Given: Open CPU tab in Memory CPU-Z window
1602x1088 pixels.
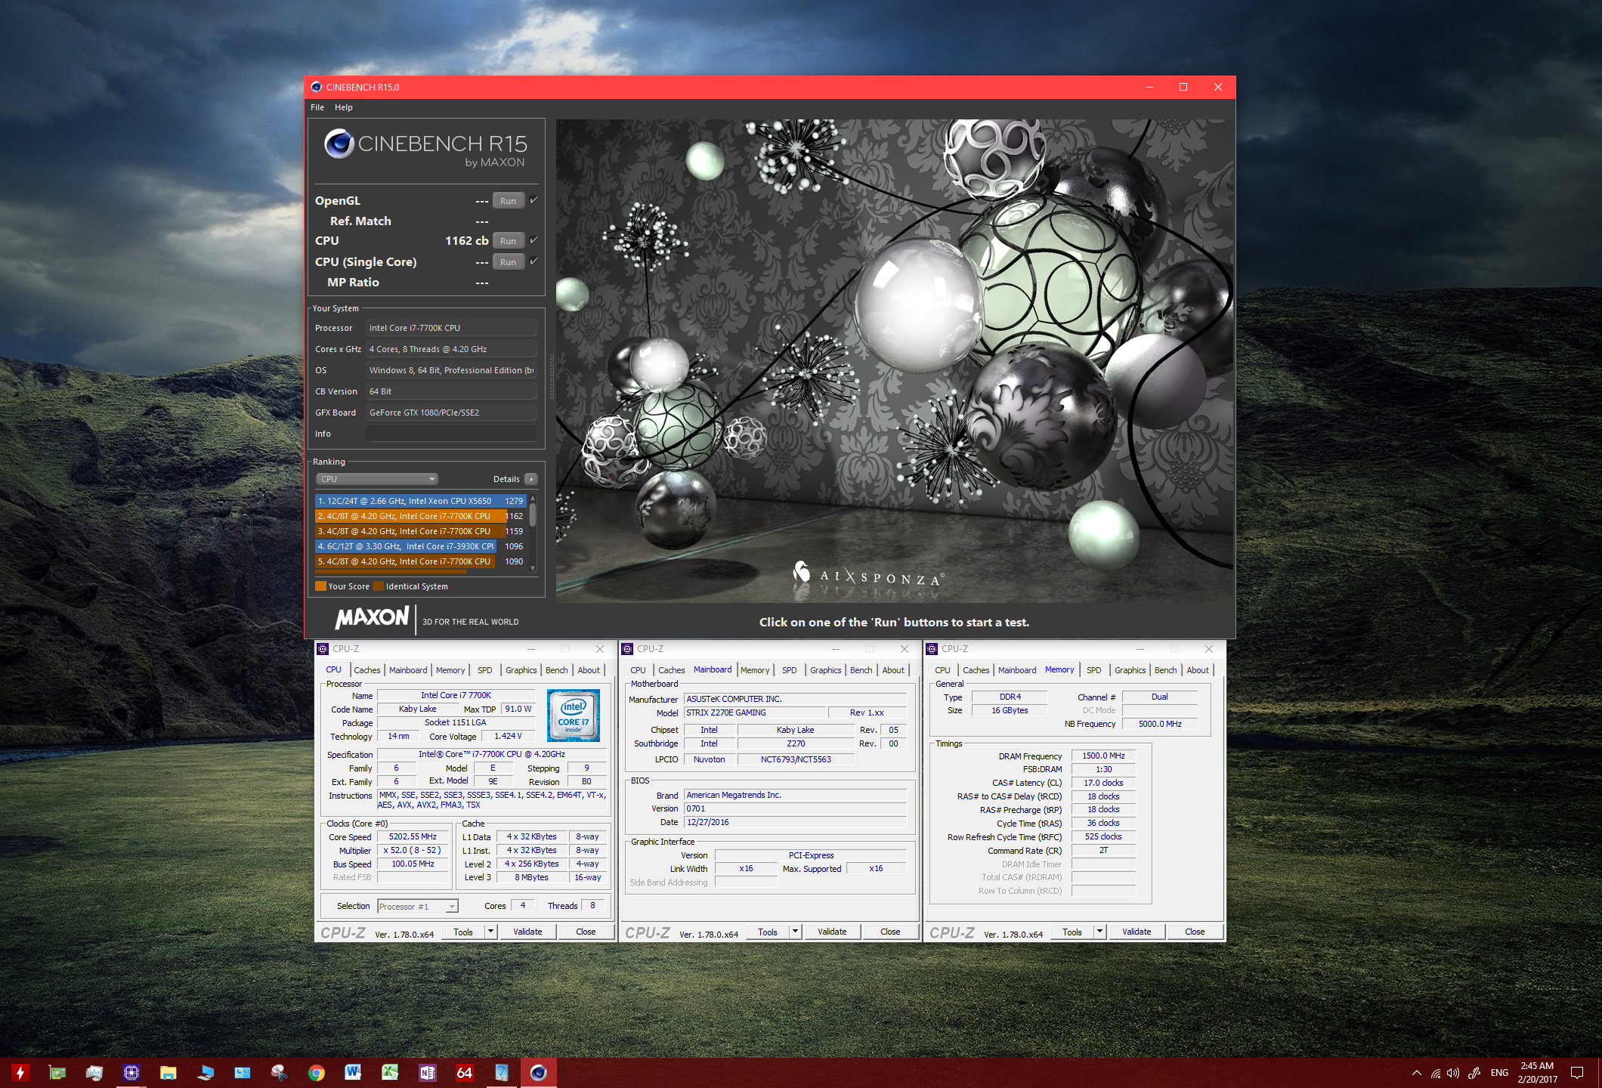Looking at the screenshot, I should click(942, 670).
